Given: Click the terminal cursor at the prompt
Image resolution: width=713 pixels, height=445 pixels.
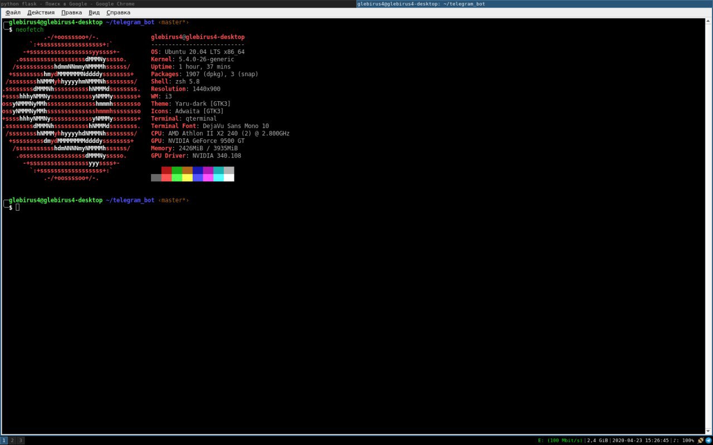Looking at the screenshot, I should coord(18,207).
